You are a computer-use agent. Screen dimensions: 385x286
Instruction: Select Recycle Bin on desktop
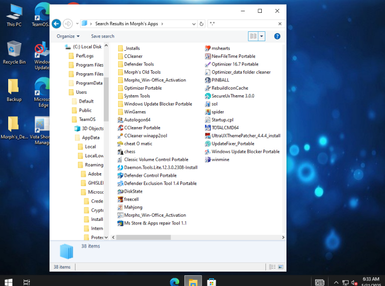[x=14, y=52]
